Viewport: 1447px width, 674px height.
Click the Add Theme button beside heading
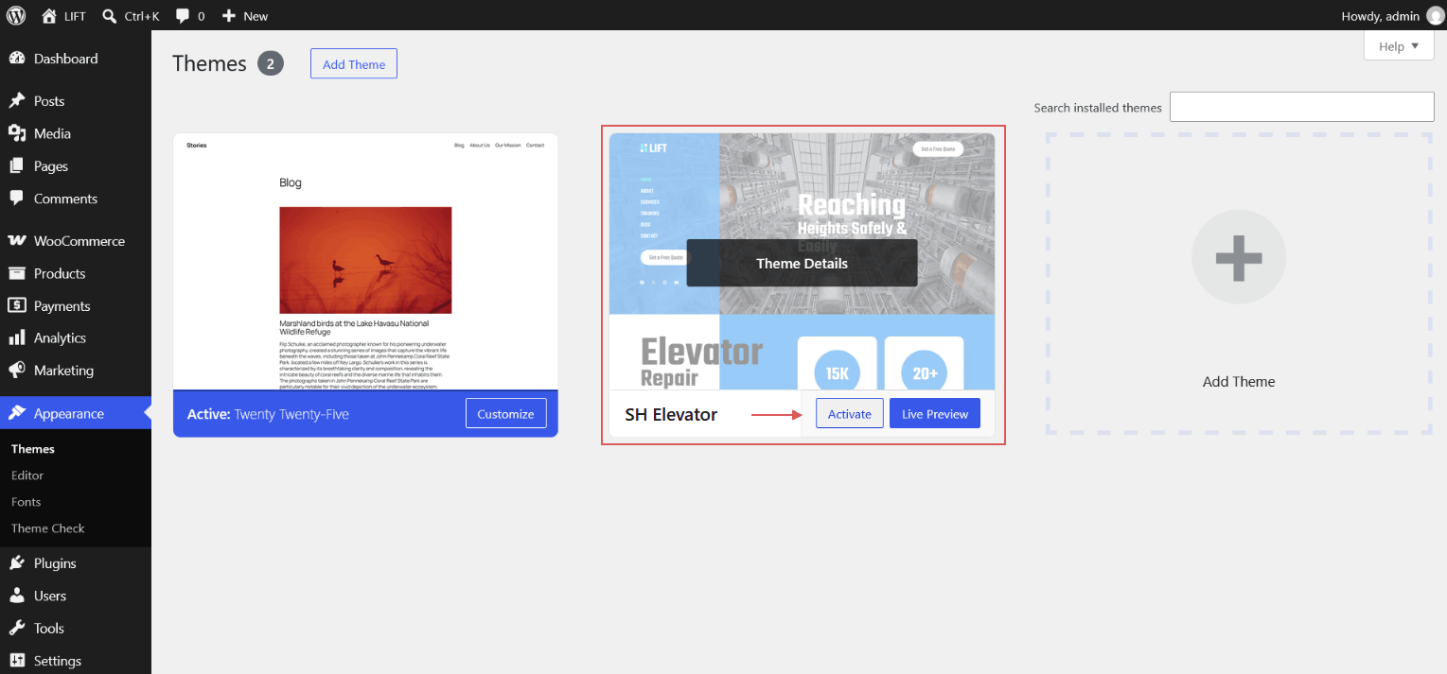(x=354, y=64)
